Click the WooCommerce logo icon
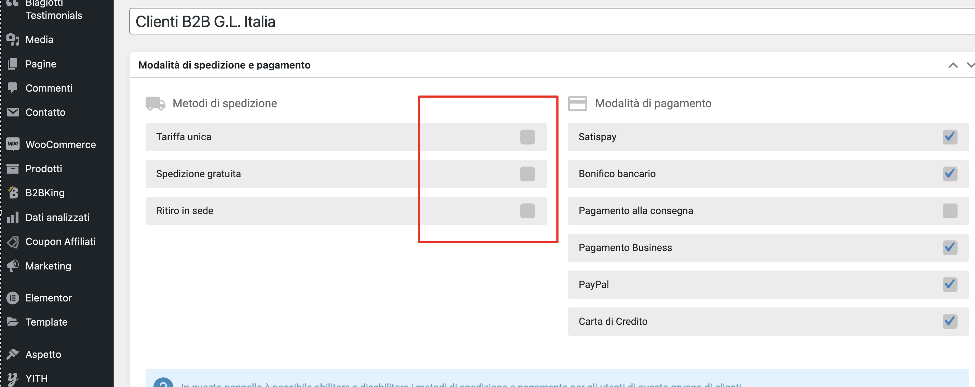Viewport: 975px width, 387px height. pyautogui.click(x=13, y=144)
